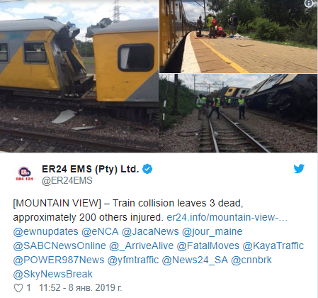The image size is (318, 298).
Task: Open the @cnnbrk mention
Action: tap(251, 260)
